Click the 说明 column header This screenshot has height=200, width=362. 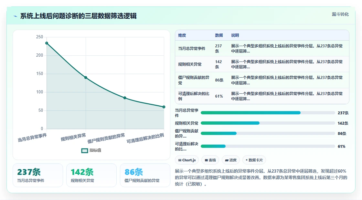pos(235,35)
